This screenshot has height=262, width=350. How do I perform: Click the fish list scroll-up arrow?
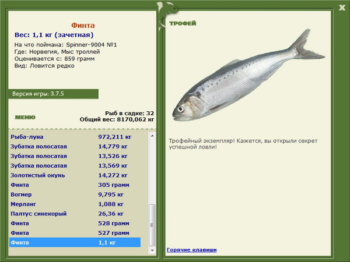[x=152, y=136]
